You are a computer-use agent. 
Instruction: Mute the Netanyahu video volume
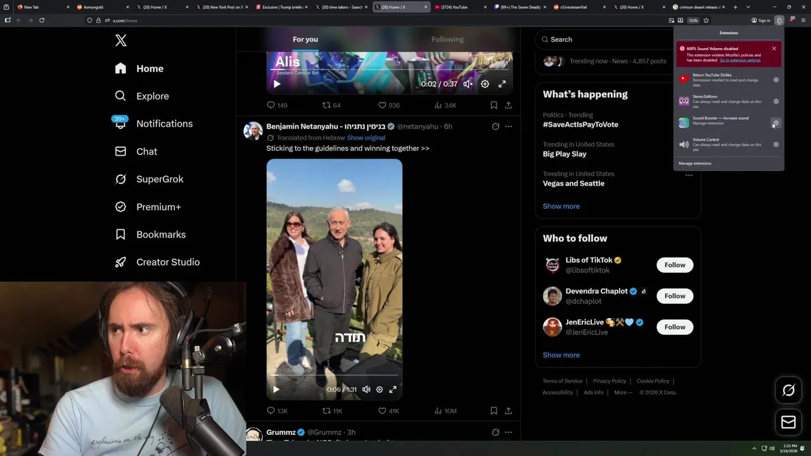click(x=366, y=389)
